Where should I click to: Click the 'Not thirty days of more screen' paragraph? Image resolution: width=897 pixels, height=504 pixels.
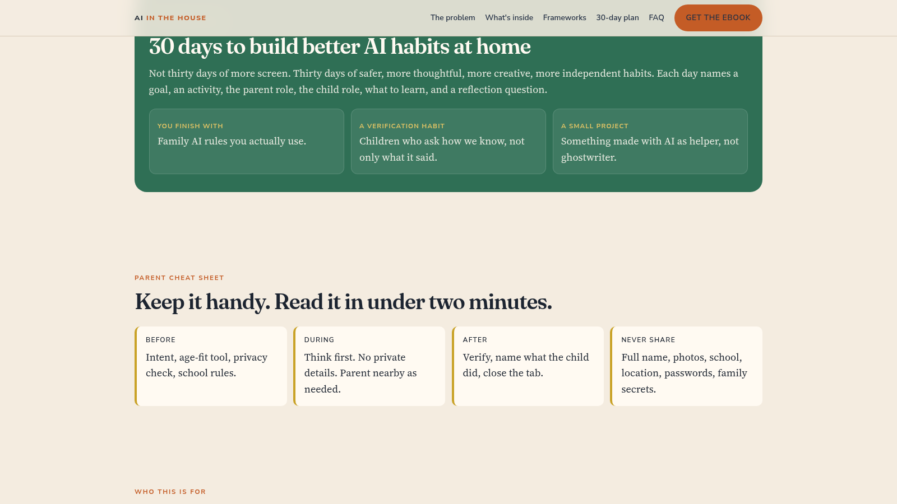point(443,82)
